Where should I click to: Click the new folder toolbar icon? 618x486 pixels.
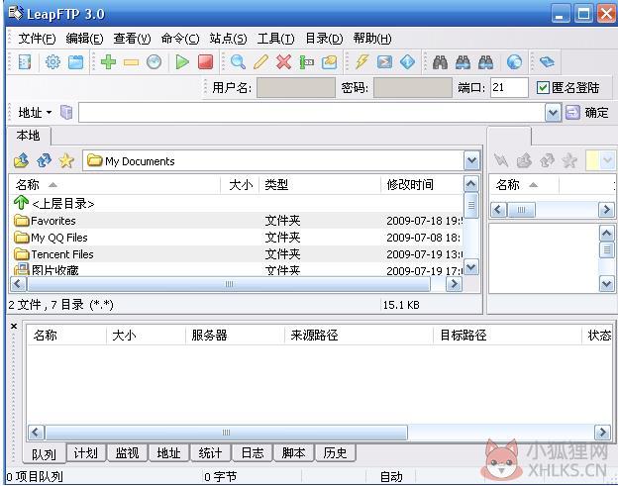(x=329, y=62)
